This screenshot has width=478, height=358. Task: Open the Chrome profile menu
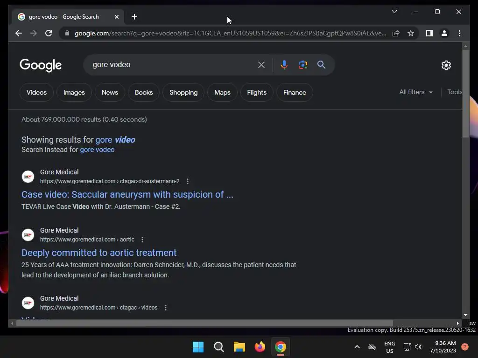tap(444, 33)
